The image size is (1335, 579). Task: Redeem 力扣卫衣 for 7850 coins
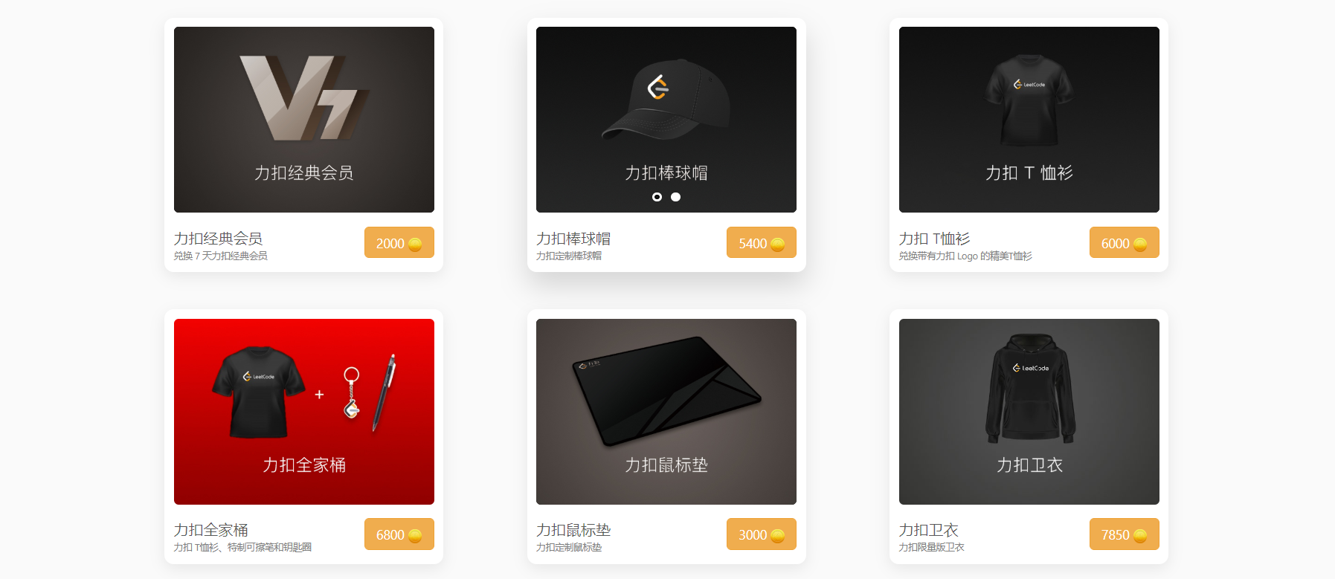(1125, 534)
